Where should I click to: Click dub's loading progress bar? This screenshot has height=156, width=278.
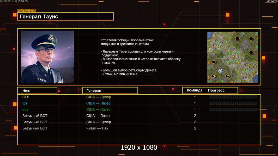point(233,109)
